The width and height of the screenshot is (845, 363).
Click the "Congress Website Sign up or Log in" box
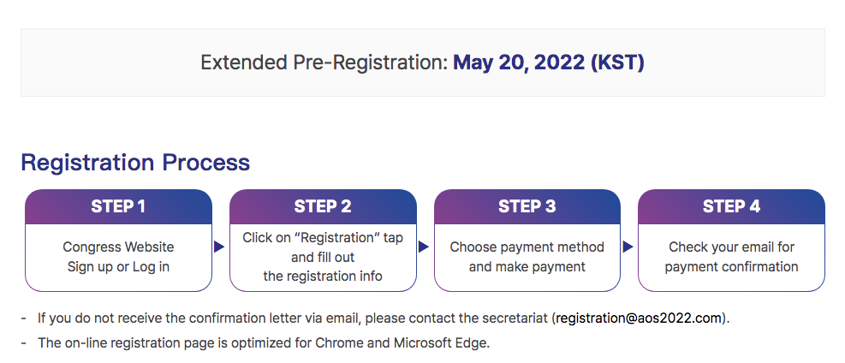coord(118,258)
